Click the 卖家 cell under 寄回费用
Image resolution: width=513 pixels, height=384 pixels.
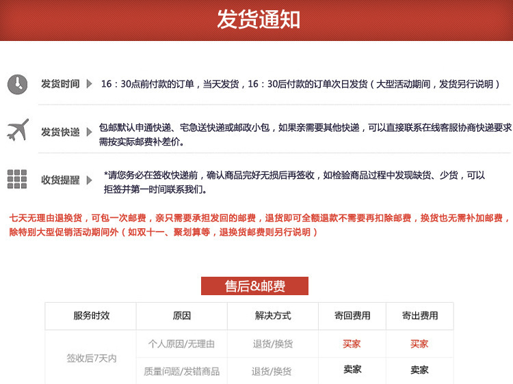tap(352, 370)
